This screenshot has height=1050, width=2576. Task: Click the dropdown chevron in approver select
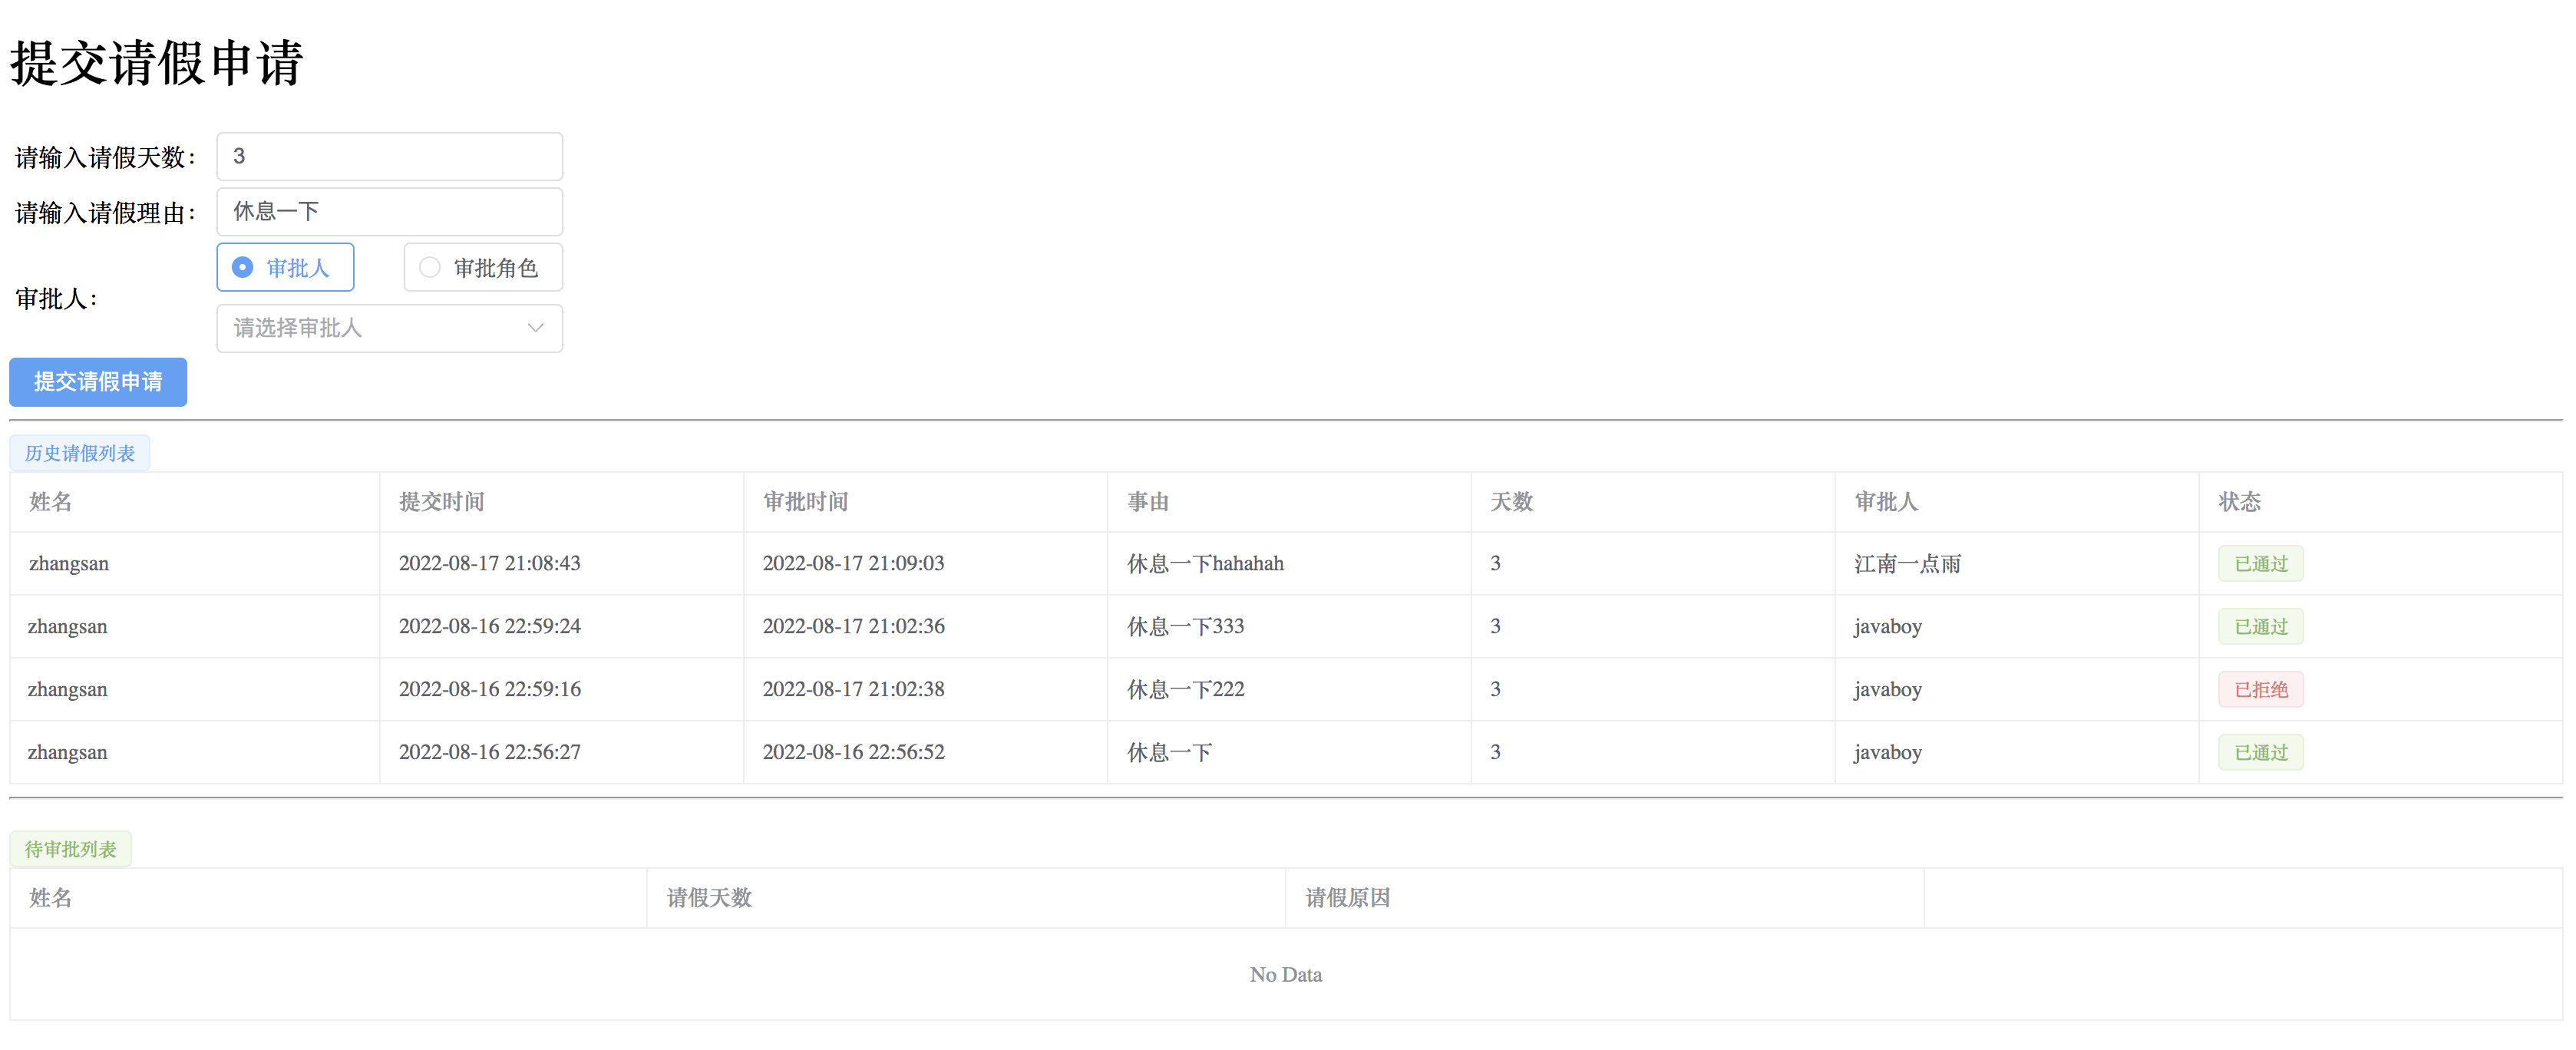535,328
